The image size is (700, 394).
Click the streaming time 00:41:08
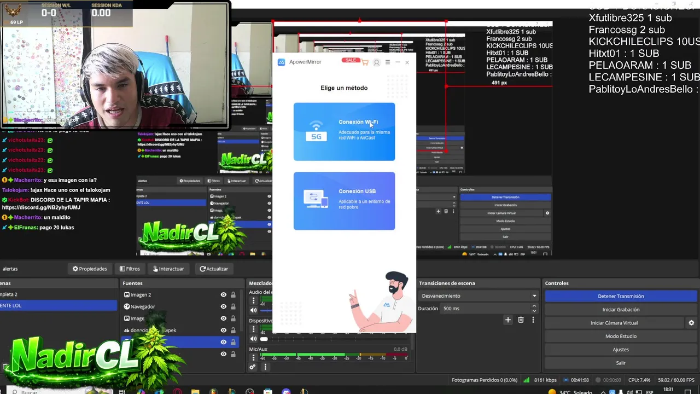579,380
